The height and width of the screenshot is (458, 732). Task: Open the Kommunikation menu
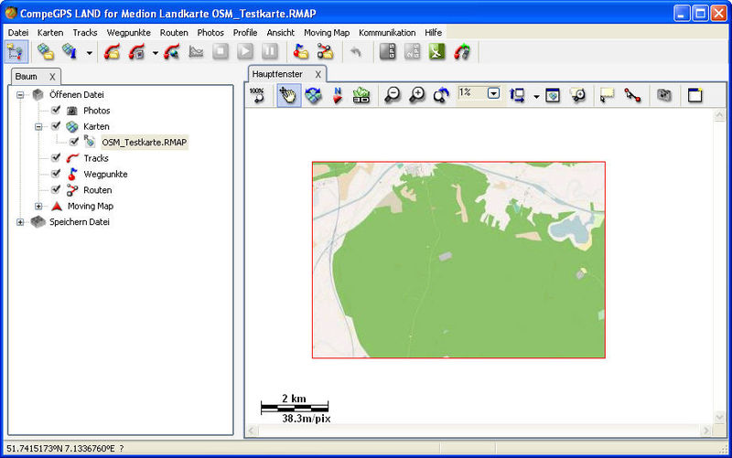pos(386,32)
